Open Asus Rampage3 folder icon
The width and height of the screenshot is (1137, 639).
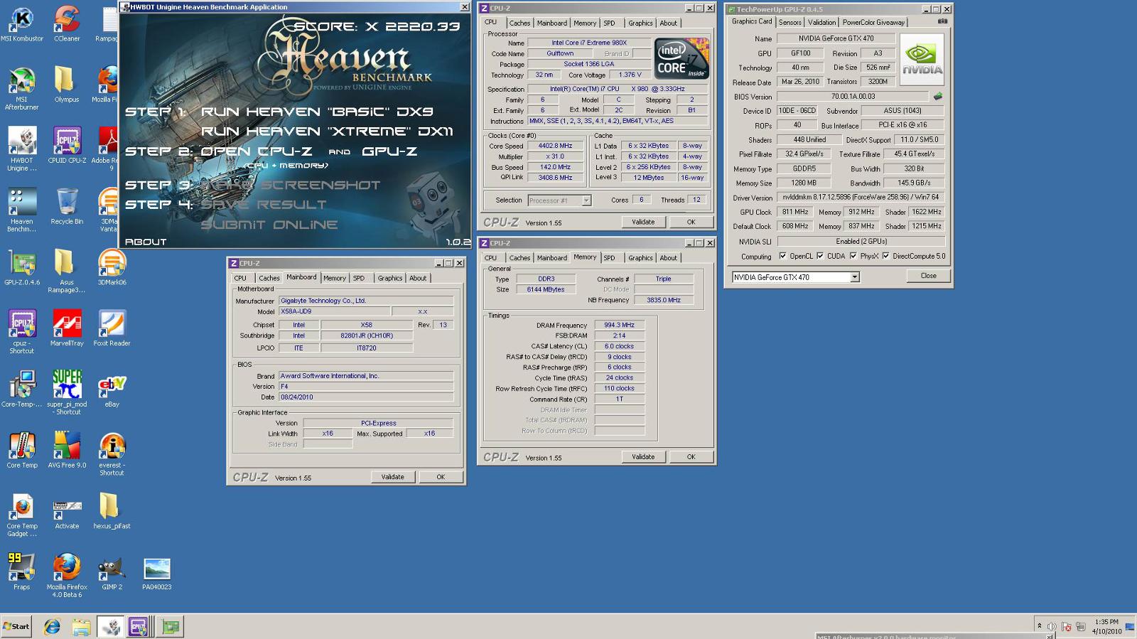coord(67,272)
